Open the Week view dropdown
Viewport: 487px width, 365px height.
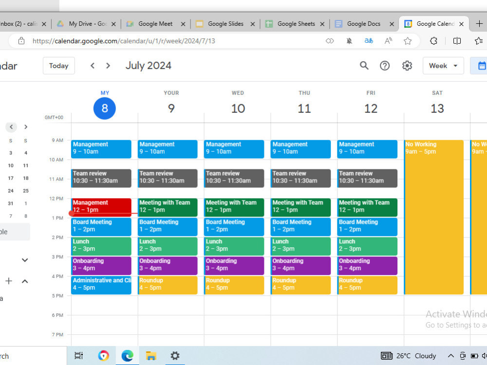443,66
